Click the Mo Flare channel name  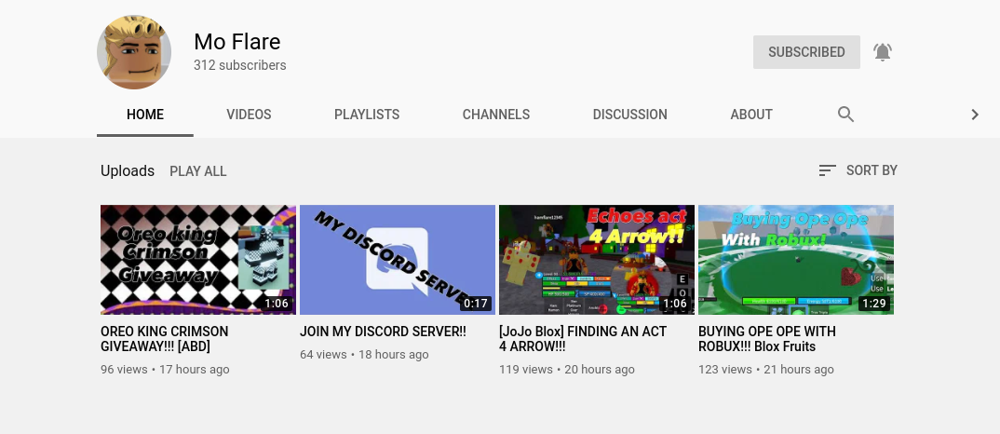(x=237, y=42)
